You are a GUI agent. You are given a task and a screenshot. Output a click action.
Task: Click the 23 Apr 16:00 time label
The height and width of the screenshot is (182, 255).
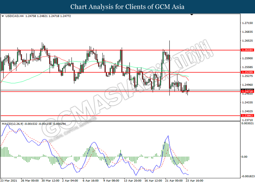coord(194,181)
